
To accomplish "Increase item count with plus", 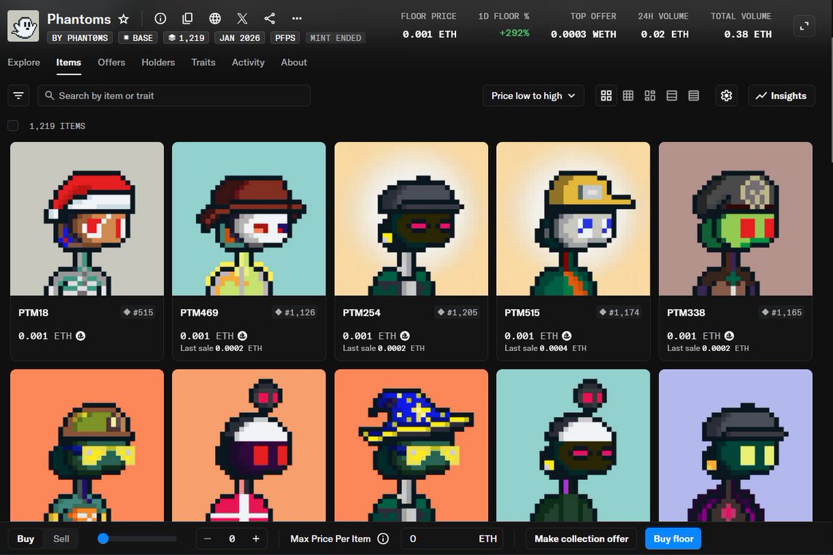I will (x=255, y=538).
